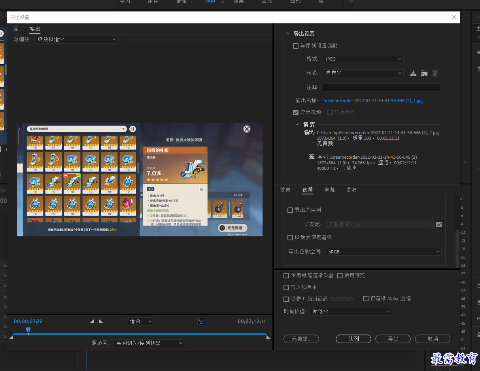
Task: Open the 时间插值 帧混合 dropdown
Action: click(x=350, y=312)
